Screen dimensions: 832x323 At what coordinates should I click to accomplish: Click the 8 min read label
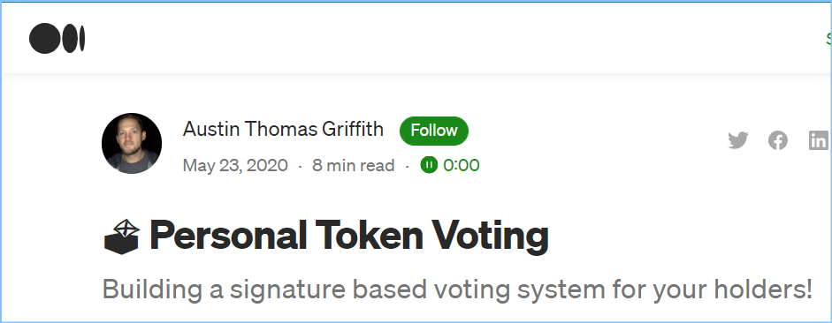(354, 166)
